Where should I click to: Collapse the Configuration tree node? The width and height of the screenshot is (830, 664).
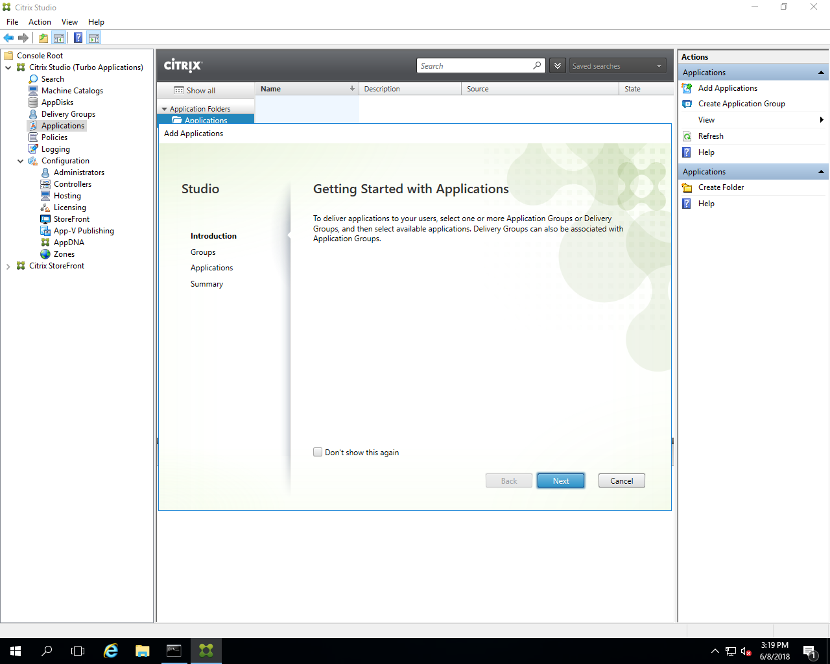click(20, 160)
